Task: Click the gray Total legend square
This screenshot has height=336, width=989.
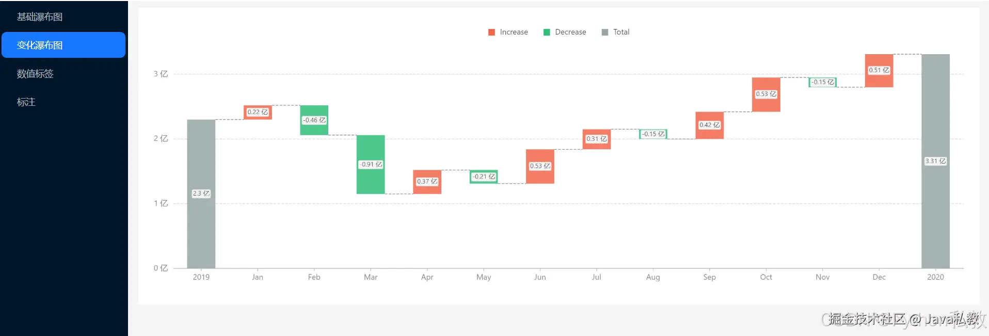Action: click(x=605, y=32)
